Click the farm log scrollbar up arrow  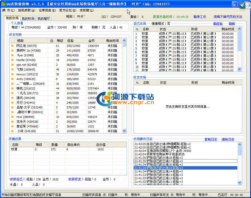pos(239,144)
